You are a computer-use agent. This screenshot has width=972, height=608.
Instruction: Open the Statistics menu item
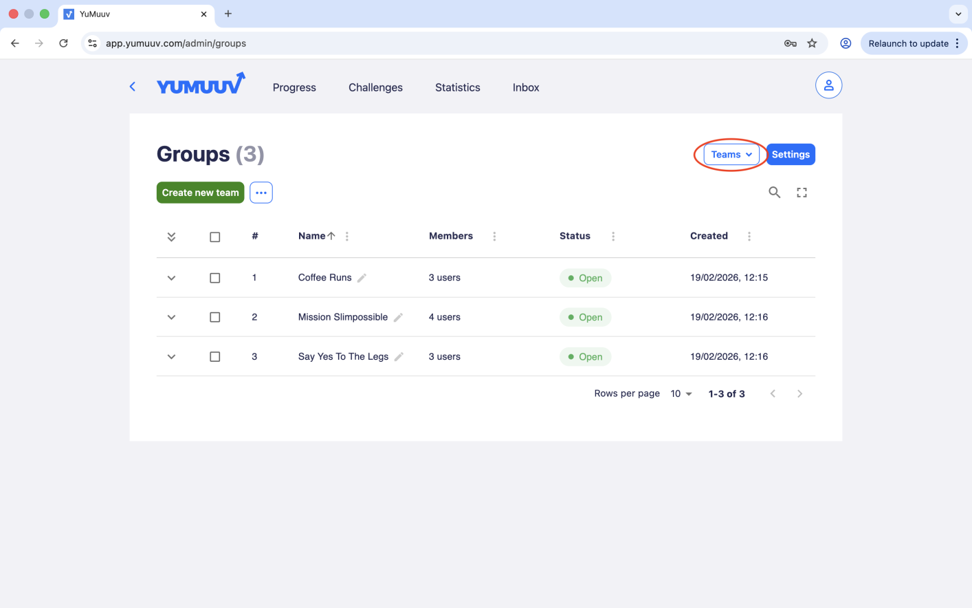pos(457,87)
